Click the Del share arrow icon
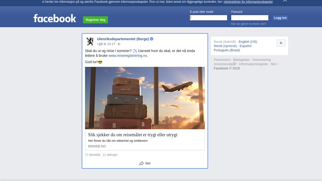Image resolution: width=322 pixels, height=181 pixels. click(x=142, y=163)
